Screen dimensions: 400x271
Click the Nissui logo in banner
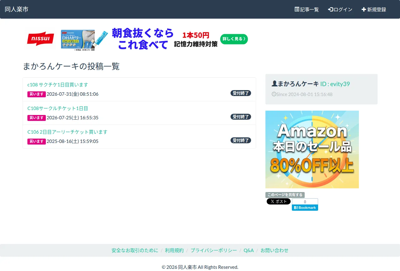point(40,39)
